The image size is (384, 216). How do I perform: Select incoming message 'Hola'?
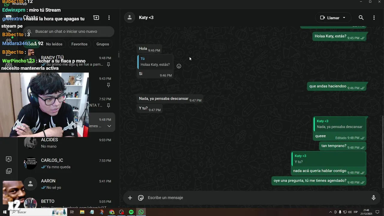pos(149,49)
